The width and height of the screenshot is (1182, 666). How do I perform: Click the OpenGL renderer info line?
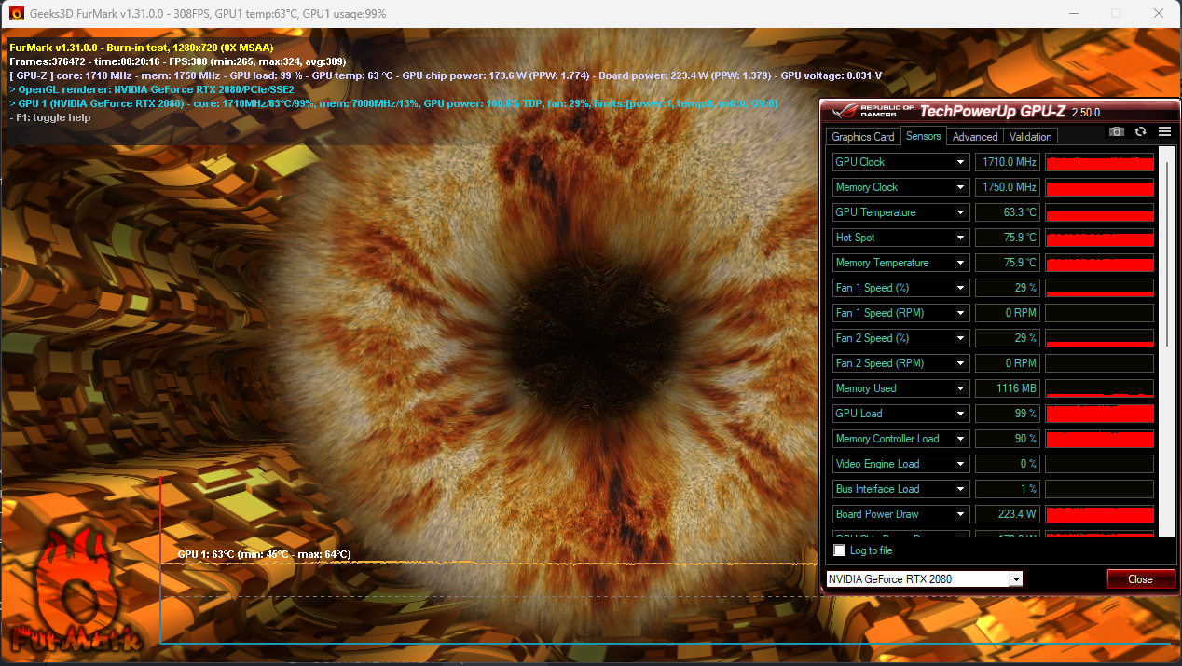coord(152,89)
